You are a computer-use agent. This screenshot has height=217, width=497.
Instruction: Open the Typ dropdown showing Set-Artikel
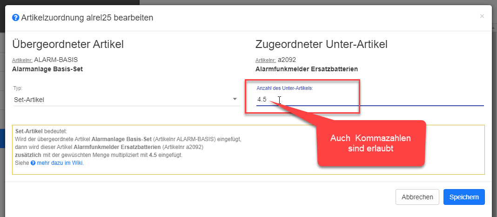click(x=127, y=100)
